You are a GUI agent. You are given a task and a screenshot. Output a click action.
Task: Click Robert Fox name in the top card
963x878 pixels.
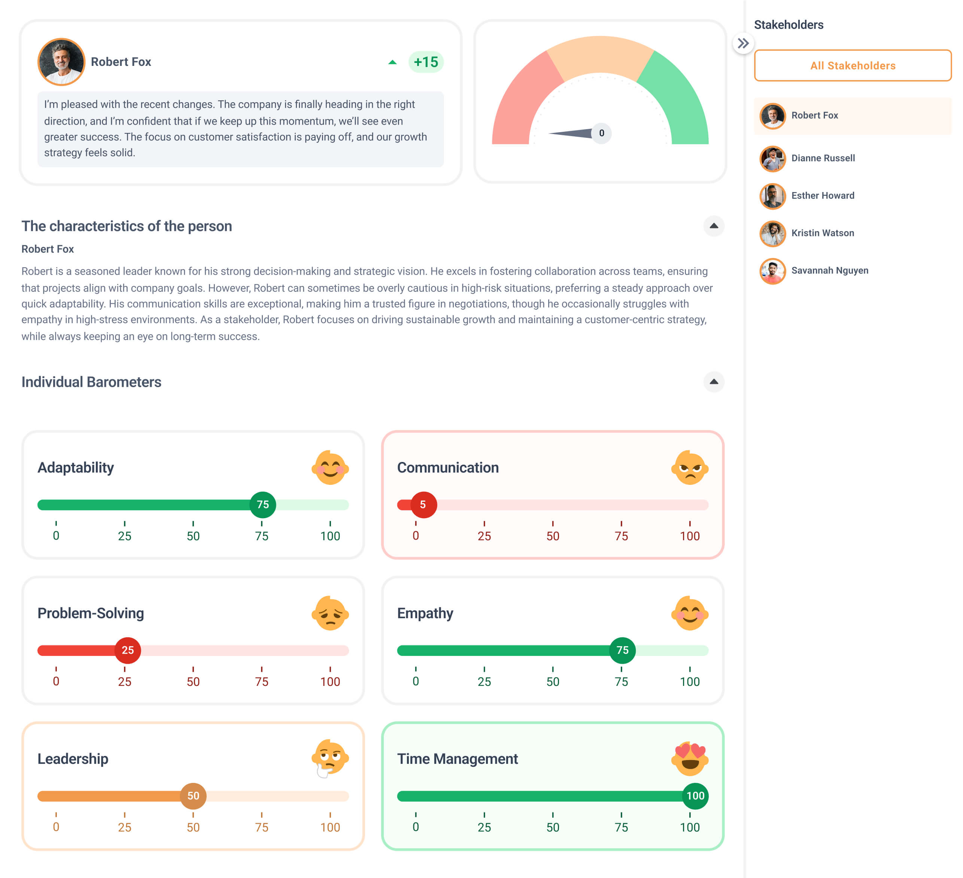[121, 62]
